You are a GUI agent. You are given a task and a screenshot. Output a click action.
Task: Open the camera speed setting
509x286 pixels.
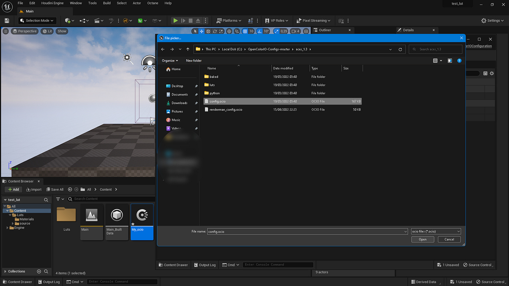(x=295, y=31)
